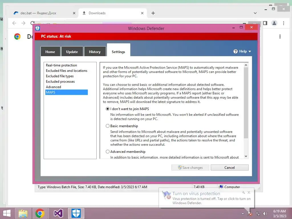292x219 pixels.
Task: Click the Save changes button
Action: point(190,167)
